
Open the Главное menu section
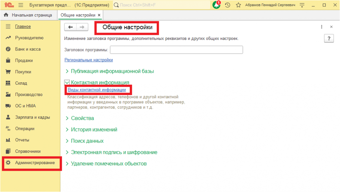tap(23, 27)
